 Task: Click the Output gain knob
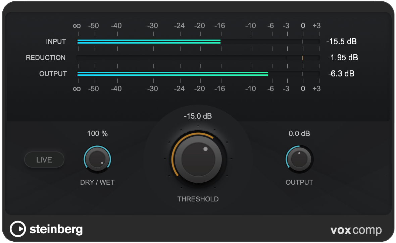click(x=299, y=159)
